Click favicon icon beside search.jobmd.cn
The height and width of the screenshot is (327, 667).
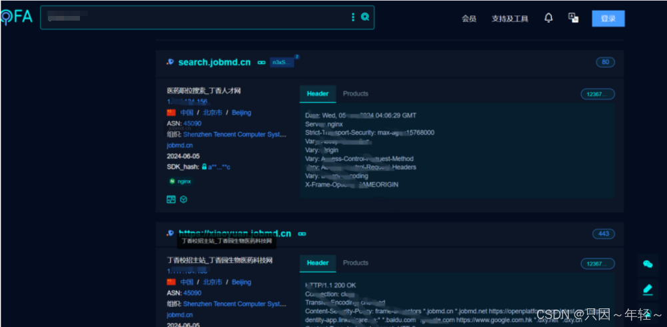tap(170, 62)
